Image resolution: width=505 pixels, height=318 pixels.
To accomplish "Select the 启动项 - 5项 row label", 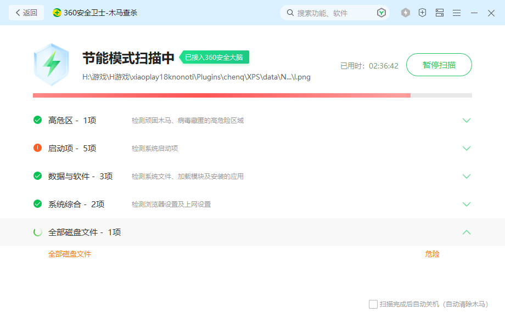I will (x=72, y=148).
